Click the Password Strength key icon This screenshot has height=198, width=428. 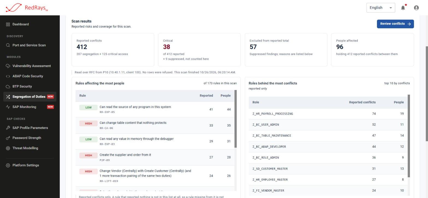8,138
